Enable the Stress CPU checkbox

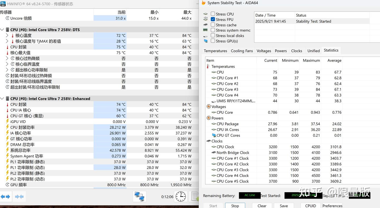point(213,14)
